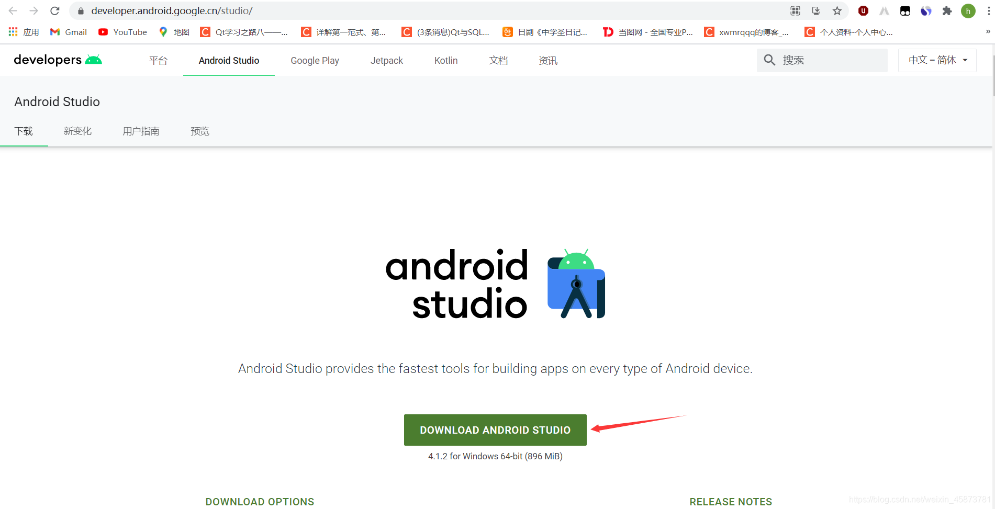Viewport: 995px width, 509px height.
Task: Open the green profile avatar "h"
Action: click(968, 10)
